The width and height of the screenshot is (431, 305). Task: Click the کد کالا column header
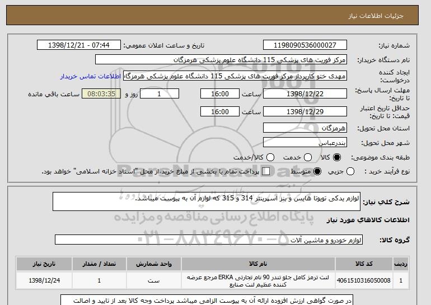(x=364, y=264)
